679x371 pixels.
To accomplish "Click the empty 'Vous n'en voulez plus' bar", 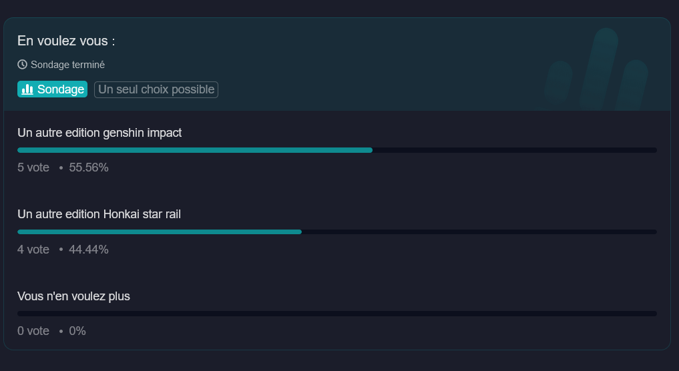I will (336, 313).
